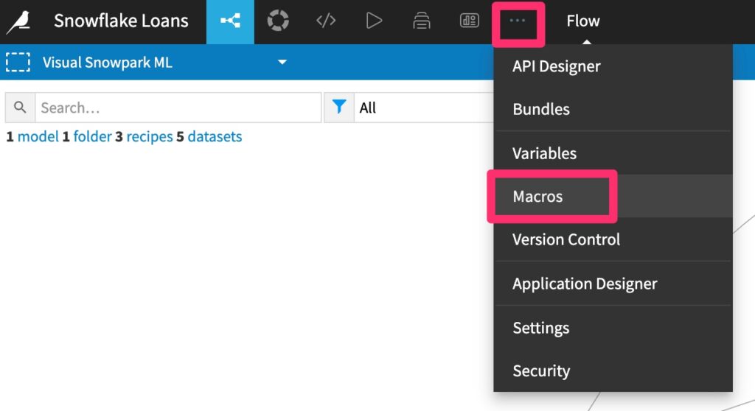Open the stacked deployer icon
The width and height of the screenshot is (755, 411).
tap(422, 21)
